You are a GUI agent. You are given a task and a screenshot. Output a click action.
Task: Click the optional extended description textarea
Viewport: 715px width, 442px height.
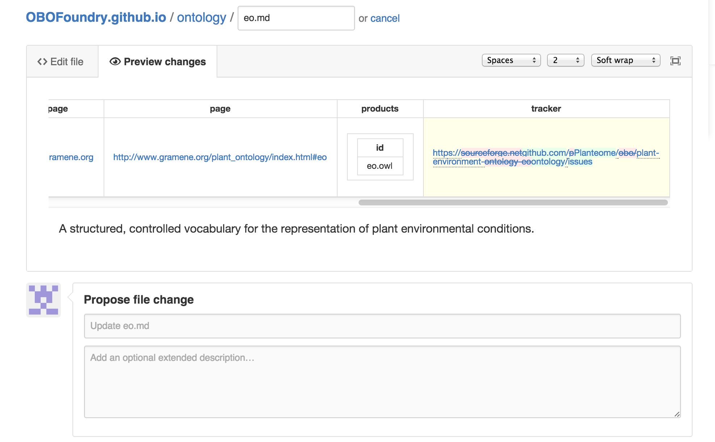(x=382, y=381)
